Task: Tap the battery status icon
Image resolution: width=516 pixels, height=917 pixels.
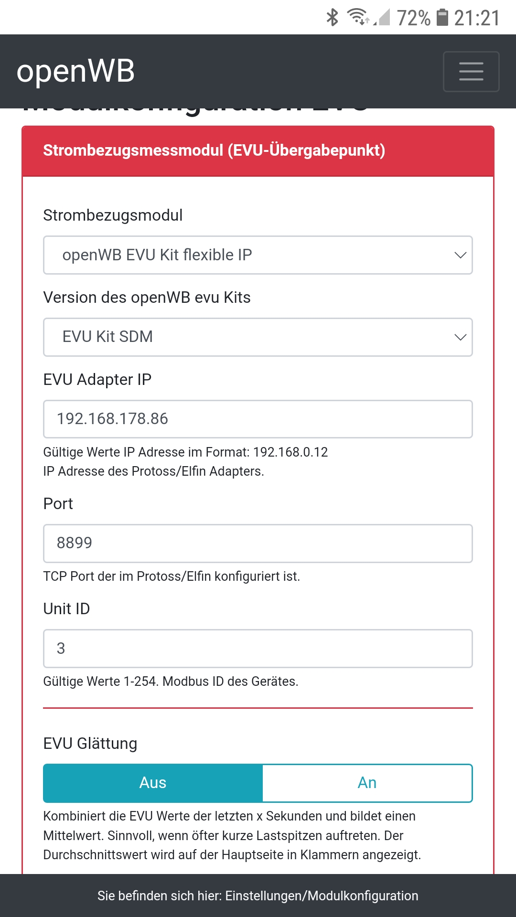Action: (x=443, y=18)
